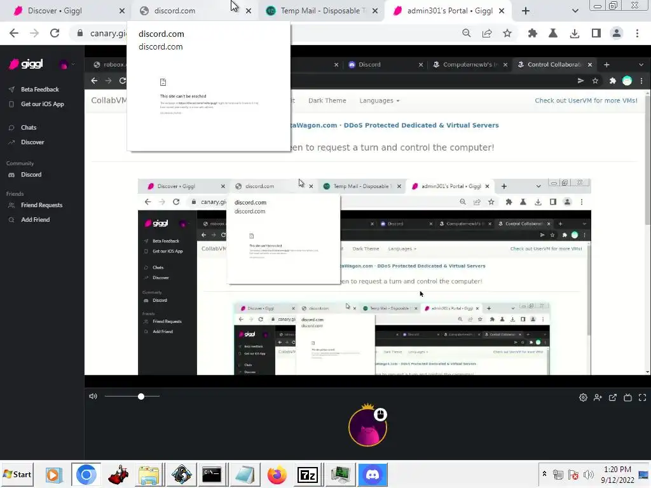
Task: Bookmark the page with outer star icon
Action: 507,33
